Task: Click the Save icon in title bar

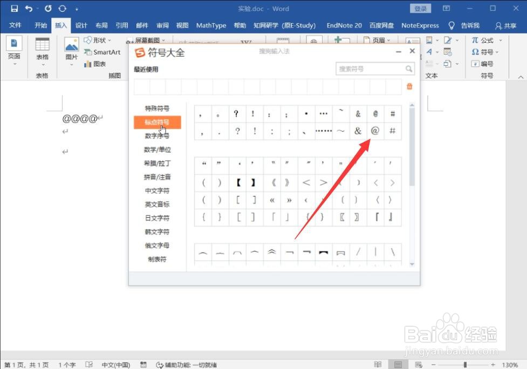Action: 14,9
